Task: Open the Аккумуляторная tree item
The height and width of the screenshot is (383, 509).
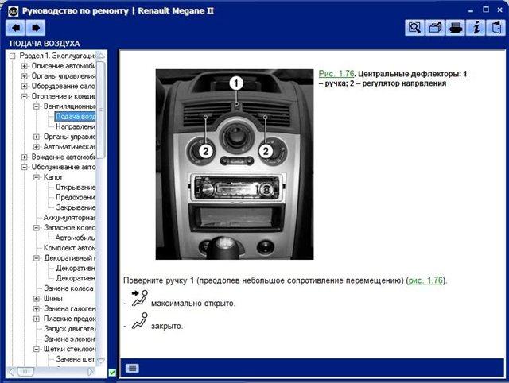Action: [x=70, y=218]
